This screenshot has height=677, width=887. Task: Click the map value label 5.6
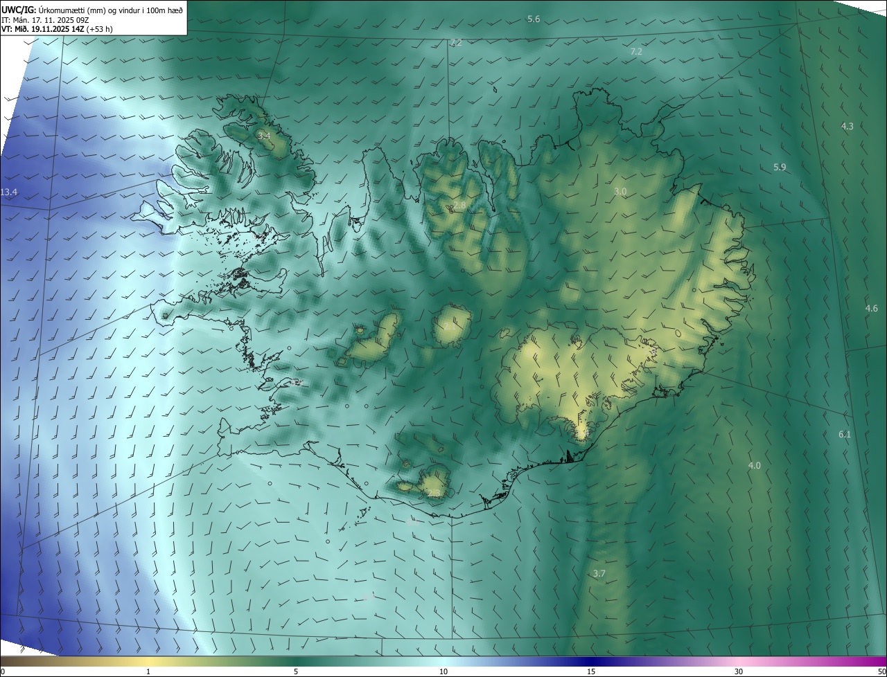pyautogui.click(x=534, y=19)
